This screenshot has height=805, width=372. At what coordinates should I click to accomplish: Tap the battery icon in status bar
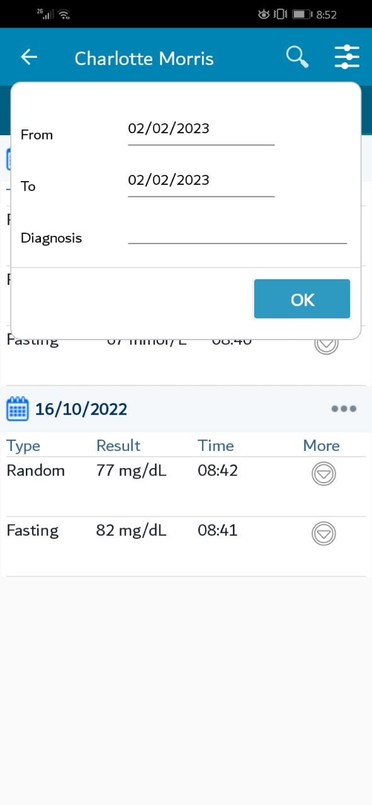point(302,14)
